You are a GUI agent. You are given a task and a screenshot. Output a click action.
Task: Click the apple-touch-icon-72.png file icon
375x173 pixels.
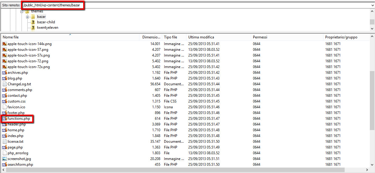4,61
